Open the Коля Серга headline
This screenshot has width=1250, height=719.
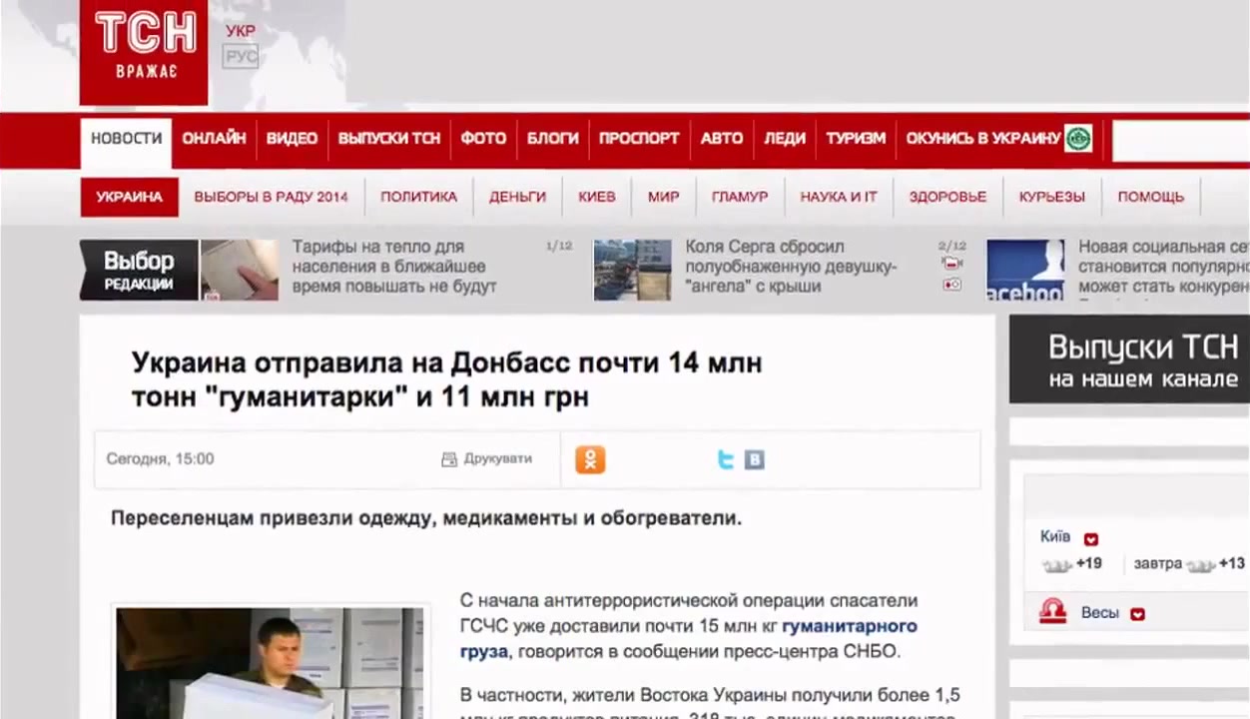click(x=791, y=266)
